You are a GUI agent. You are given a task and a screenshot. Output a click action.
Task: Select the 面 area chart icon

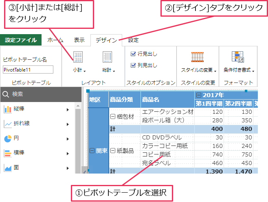coord(7,167)
